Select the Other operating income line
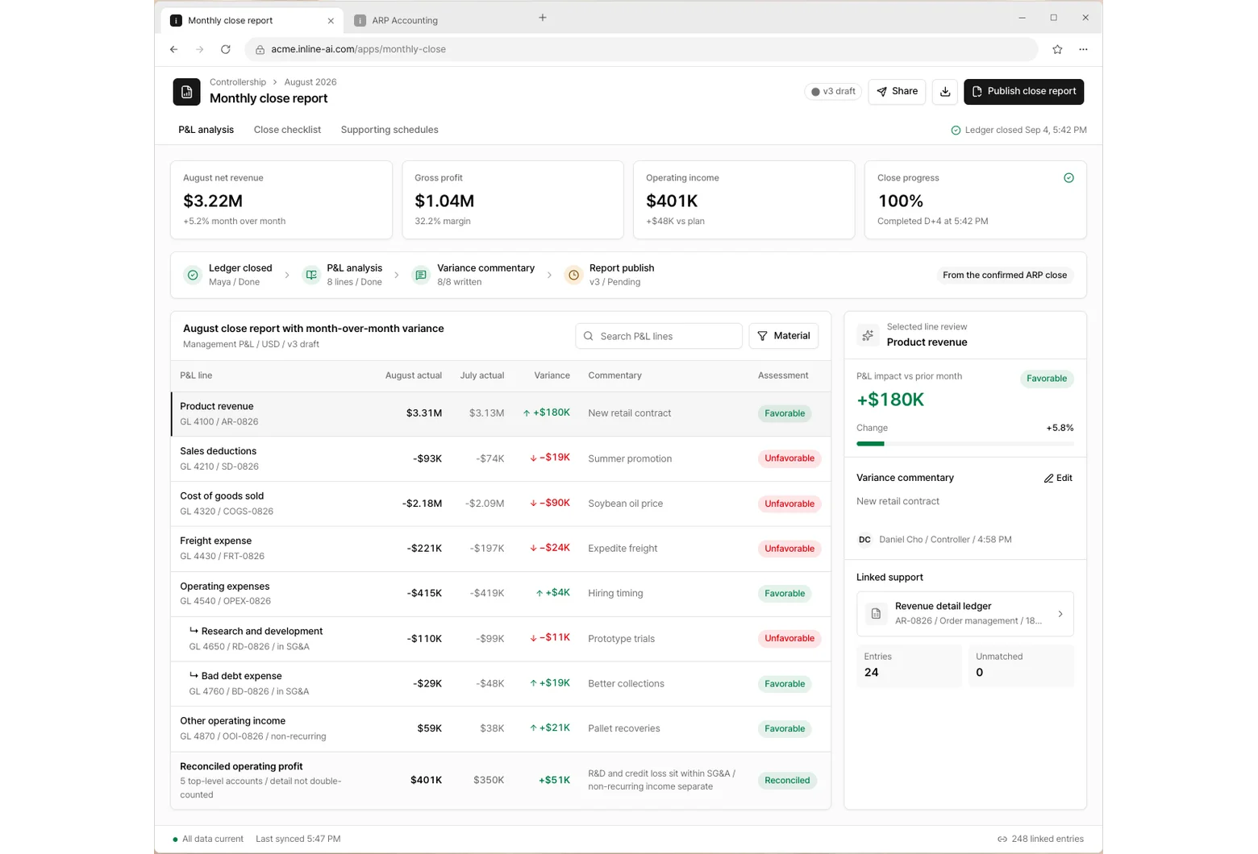The height and width of the screenshot is (854, 1258). pyautogui.click(x=501, y=729)
